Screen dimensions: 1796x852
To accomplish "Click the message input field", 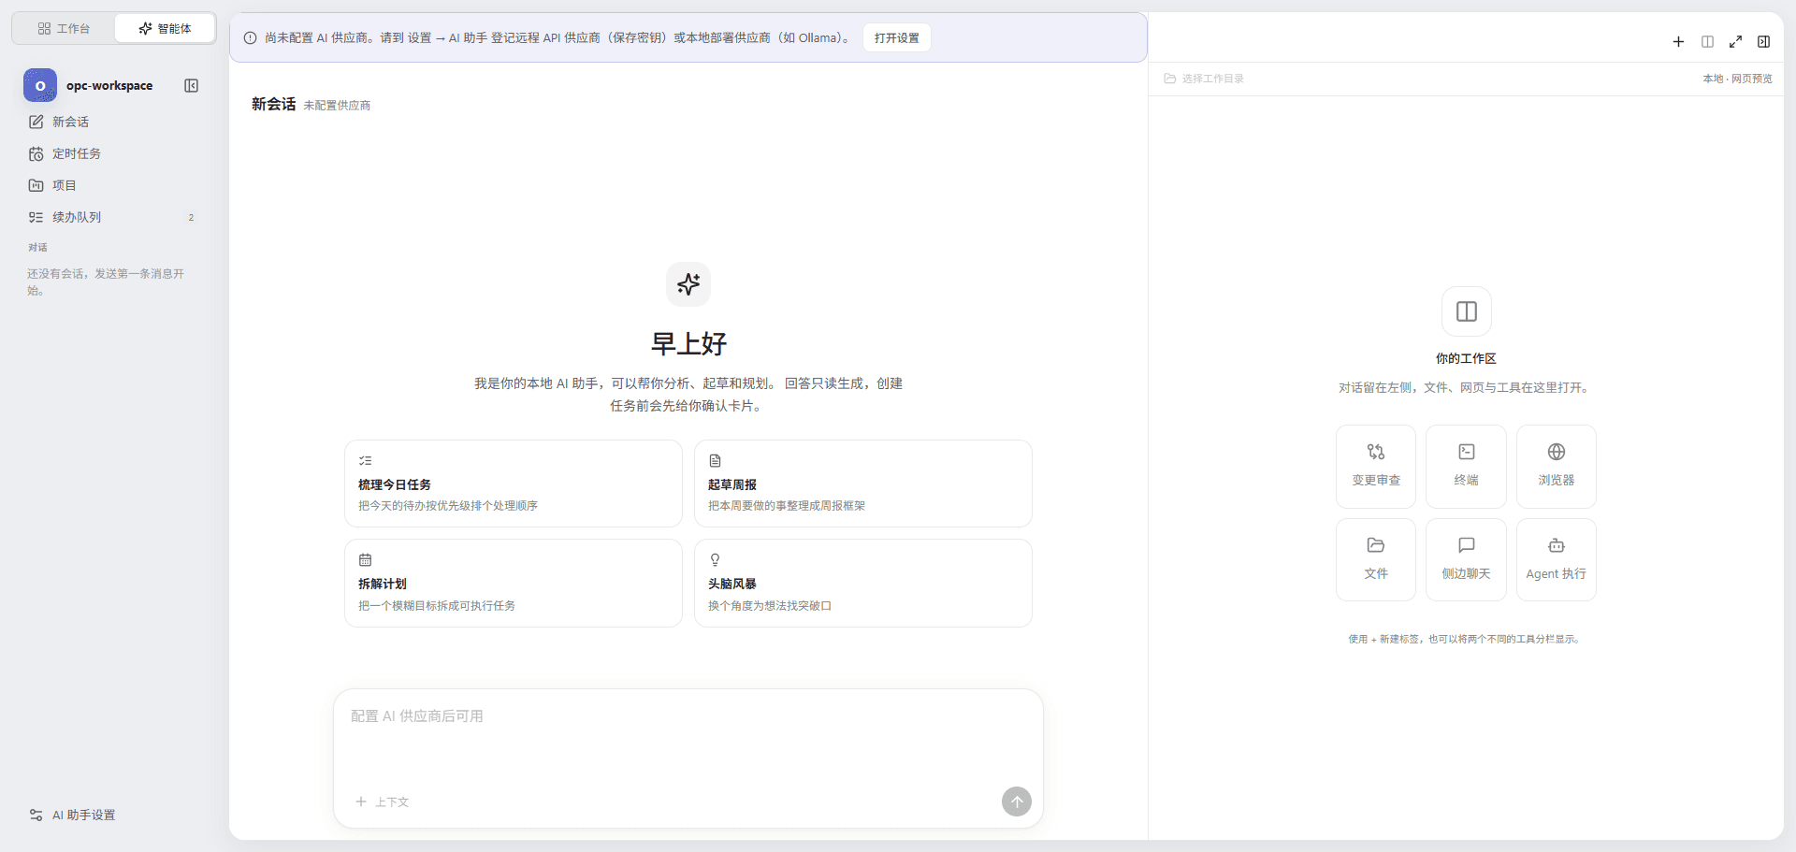I will (688, 739).
